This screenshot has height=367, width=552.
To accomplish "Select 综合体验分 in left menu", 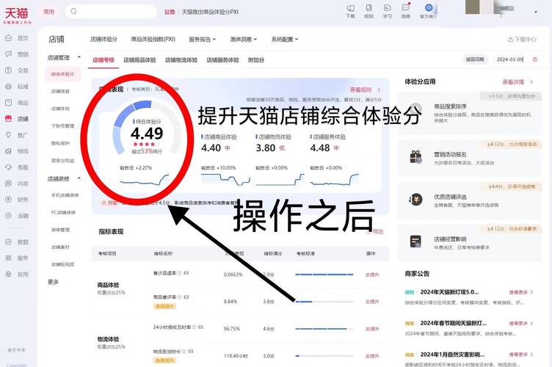I will [x=62, y=74].
